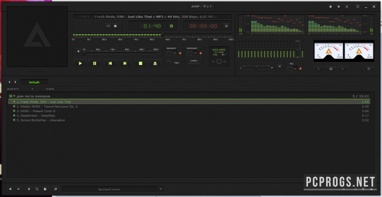Go to next playlist tab arrow
This screenshot has width=382, height=197.
(x=15, y=82)
